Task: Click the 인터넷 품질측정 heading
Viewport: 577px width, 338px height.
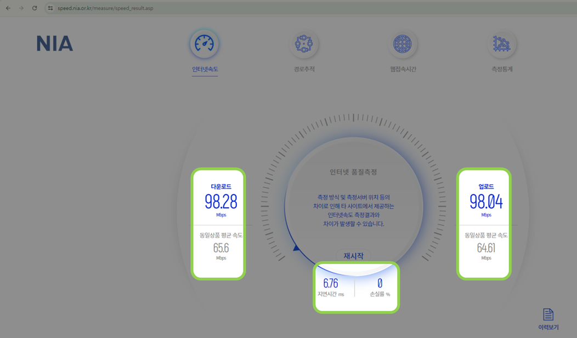Action: click(353, 171)
